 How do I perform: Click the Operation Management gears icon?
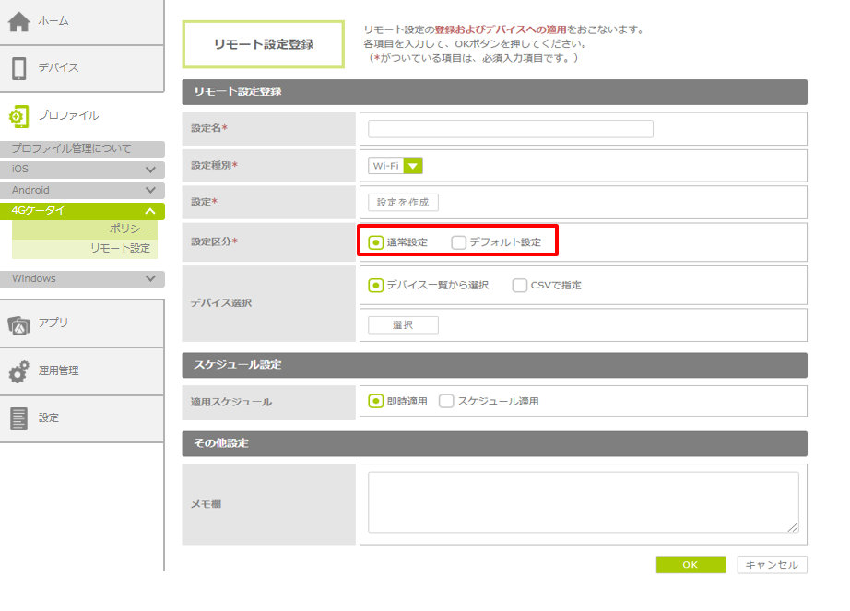click(x=19, y=371)
